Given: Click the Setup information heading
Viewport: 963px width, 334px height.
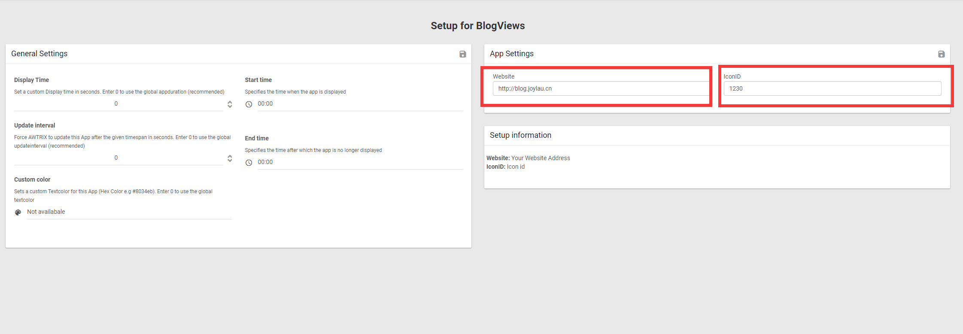Looking at the screenshot, I should (x=520, y=135).
